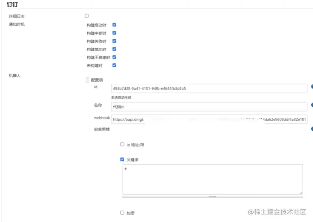Click the 钉钉 section heading
The height and width of the screenshot is (222, 313).
pos(12,4)
